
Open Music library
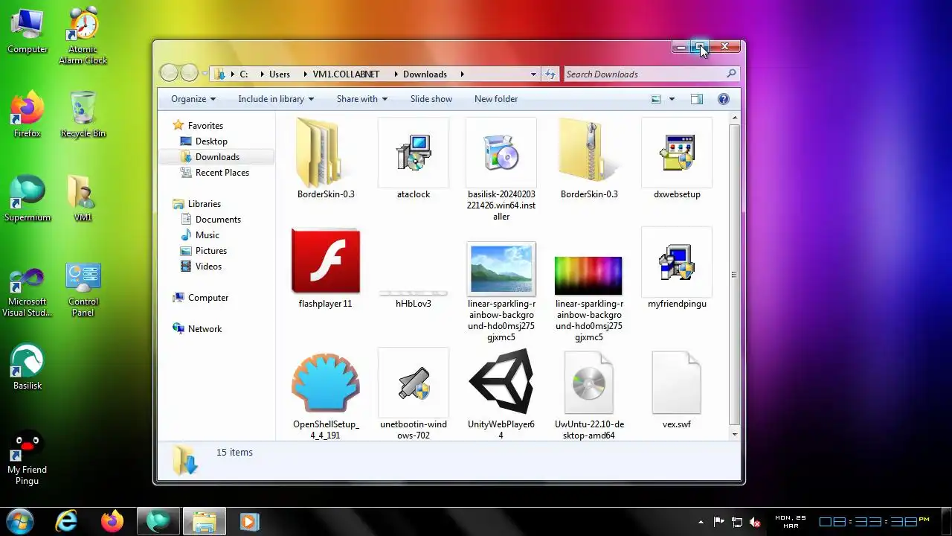click(207, 235)
